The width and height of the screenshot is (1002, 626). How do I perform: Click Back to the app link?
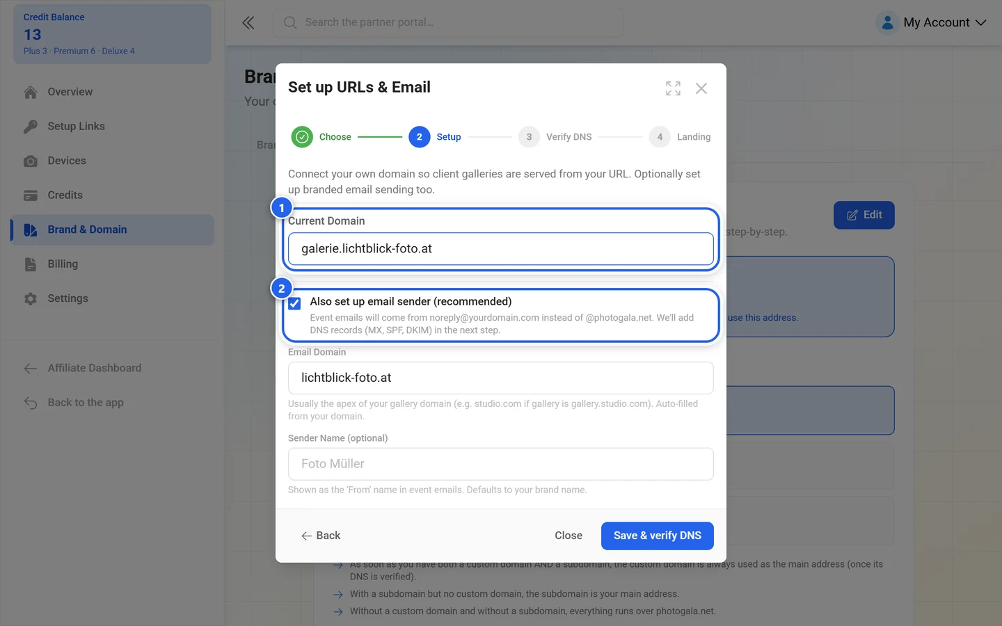point(113,403)
